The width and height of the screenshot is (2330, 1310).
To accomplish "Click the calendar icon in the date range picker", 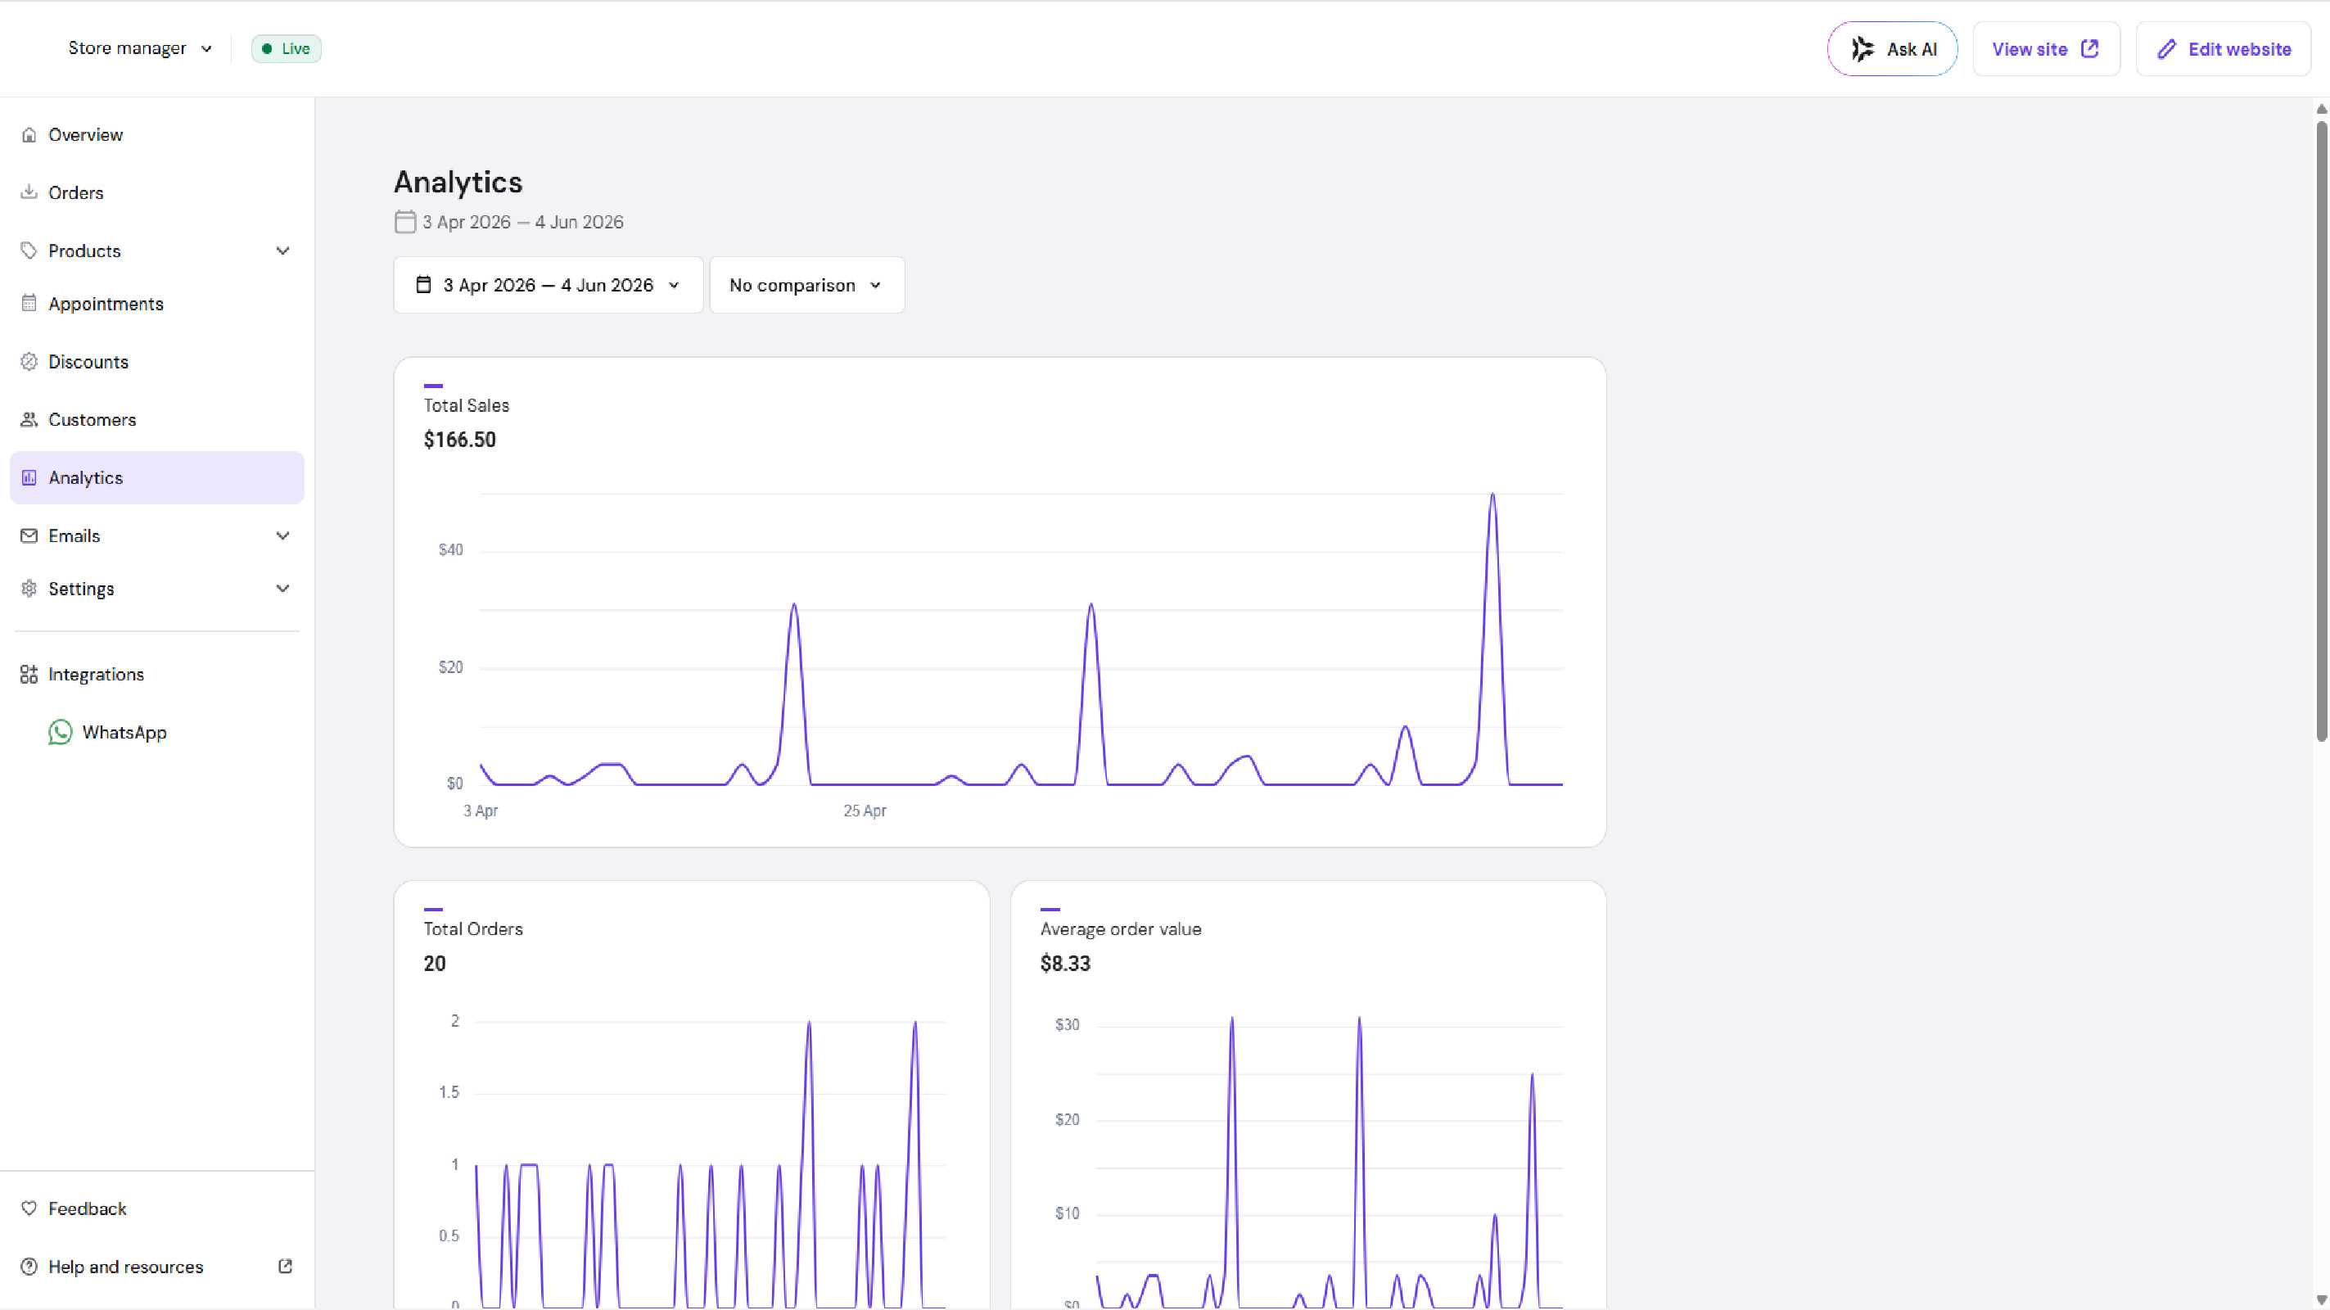I will [423, 285].
